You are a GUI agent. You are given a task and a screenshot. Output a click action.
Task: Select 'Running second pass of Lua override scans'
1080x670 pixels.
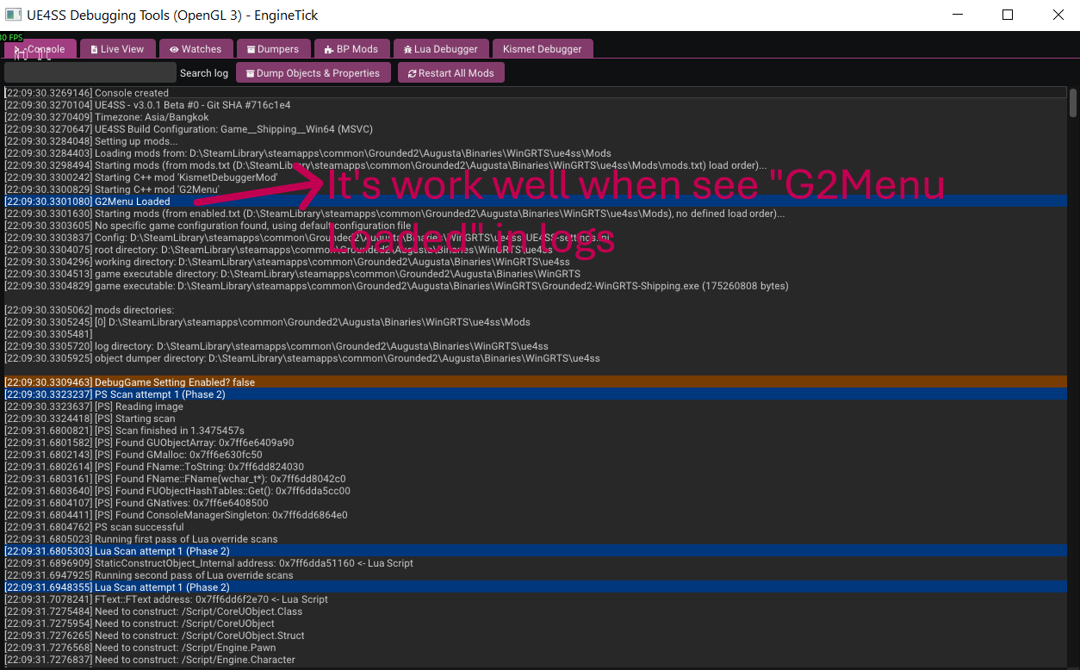(x=535, y=575)
